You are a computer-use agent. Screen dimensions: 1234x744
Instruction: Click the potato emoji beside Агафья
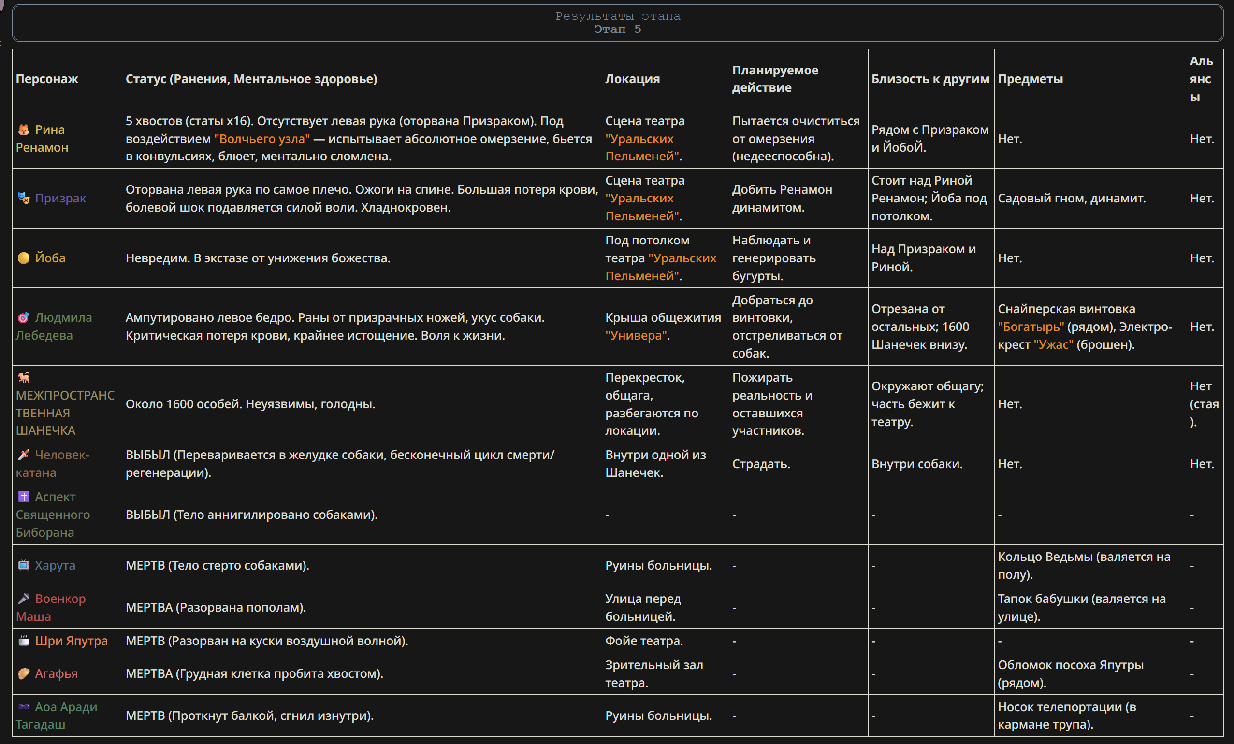coord(24,673)
